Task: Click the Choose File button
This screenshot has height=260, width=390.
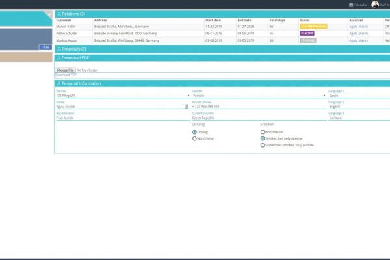Action: [65, 70]
